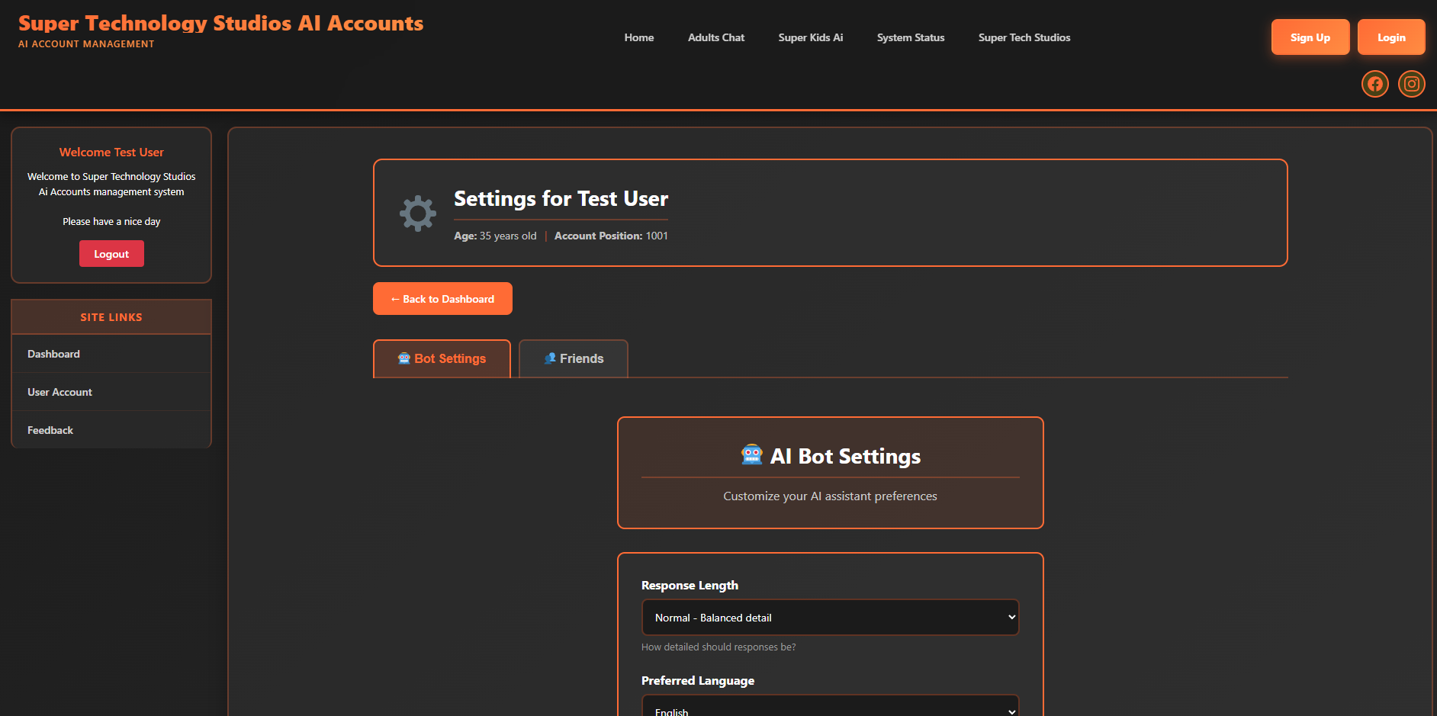Click the Age: 35 years old text

[x=495, y=236]
